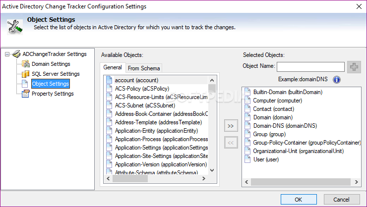Collapse the ADChangeTracker Settings tree node
The image size is (367, 207).
(x=7, y=54)
